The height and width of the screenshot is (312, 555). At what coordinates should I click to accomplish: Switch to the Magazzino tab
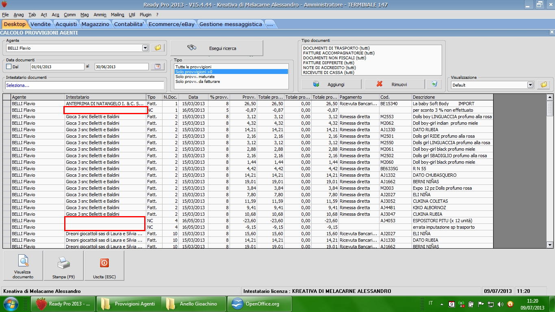(95, 24)
